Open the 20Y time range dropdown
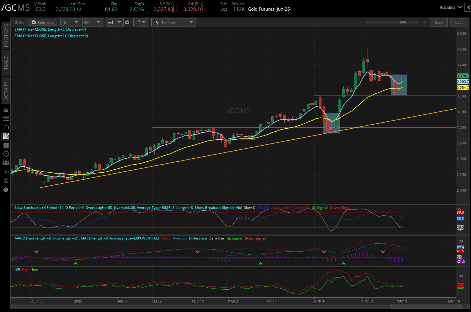The image size is (471, 312). [x=92, y=22]
